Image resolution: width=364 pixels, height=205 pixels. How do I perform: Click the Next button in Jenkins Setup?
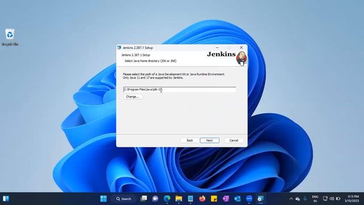[x=209, y=141]
